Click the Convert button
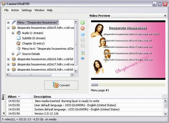169x123 pixels. click(61, 85)
